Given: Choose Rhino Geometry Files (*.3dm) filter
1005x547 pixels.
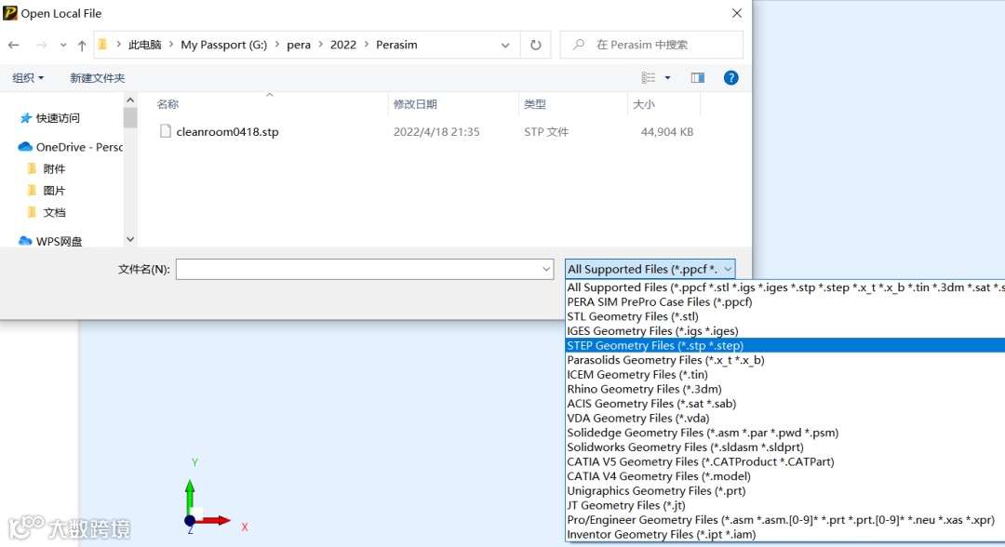Looking at the screenshot, I should (x=785, y=390).
